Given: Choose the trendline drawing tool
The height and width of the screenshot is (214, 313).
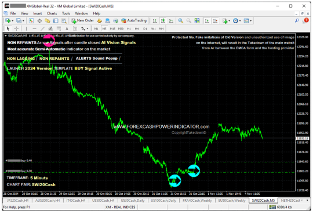Looking at the screenshot, I should (x=42, y=28).
